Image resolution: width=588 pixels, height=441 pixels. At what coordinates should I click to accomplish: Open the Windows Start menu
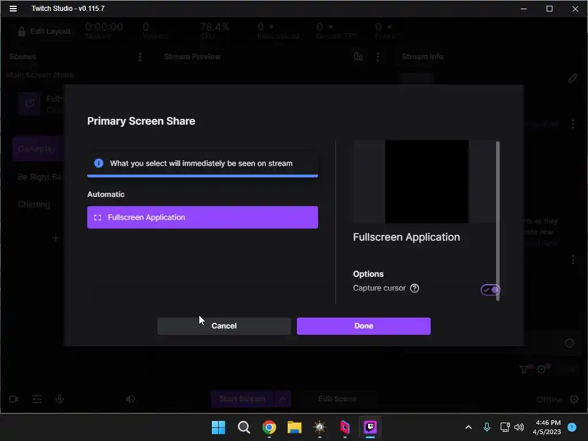coord(218,427)
